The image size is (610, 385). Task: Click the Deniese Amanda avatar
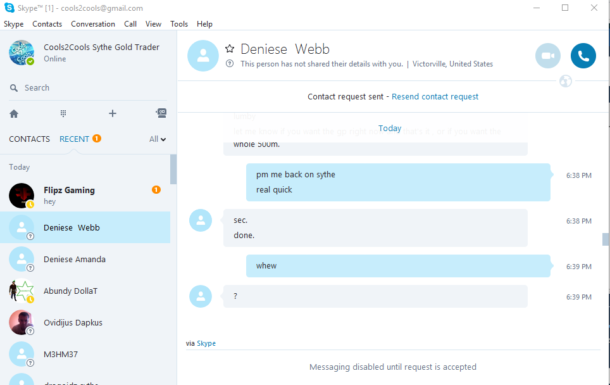[22, 259]
